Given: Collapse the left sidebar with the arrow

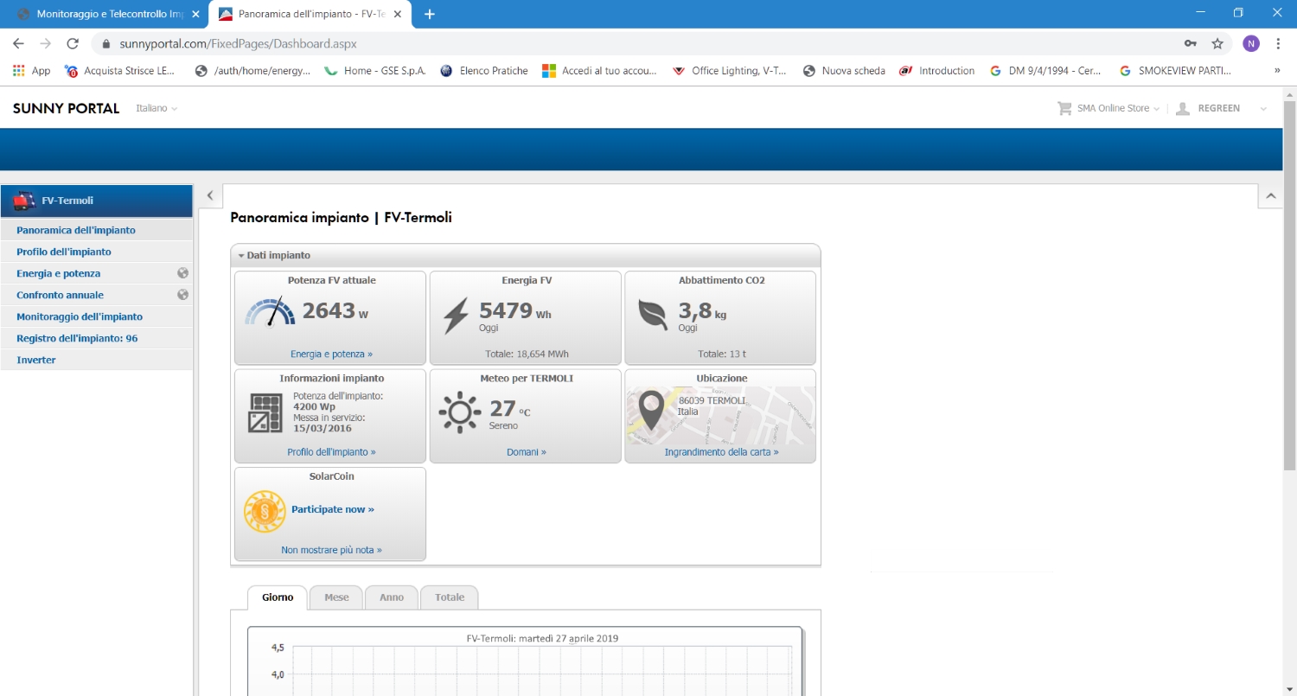Looking at the screenshot, I should 209,195.
